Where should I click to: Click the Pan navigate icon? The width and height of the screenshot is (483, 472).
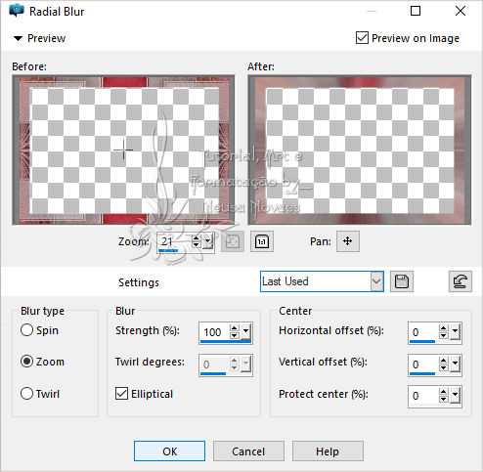(348, 241)
